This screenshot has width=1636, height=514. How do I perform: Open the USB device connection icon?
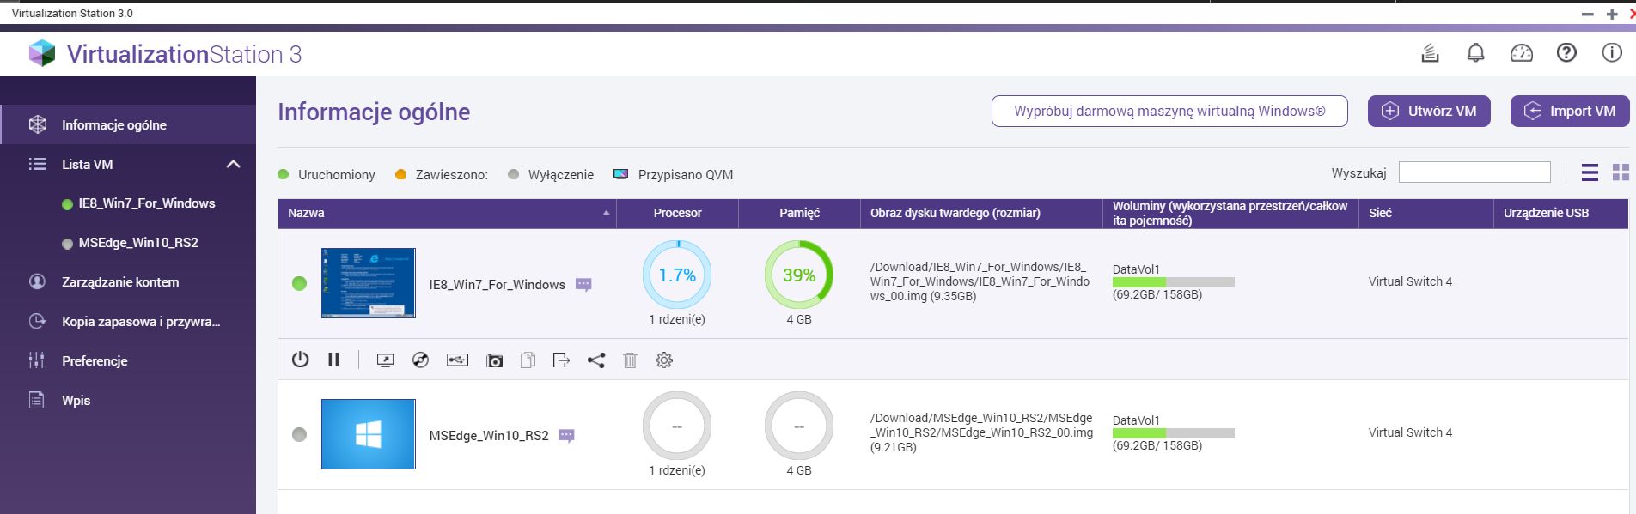point(457,360)
